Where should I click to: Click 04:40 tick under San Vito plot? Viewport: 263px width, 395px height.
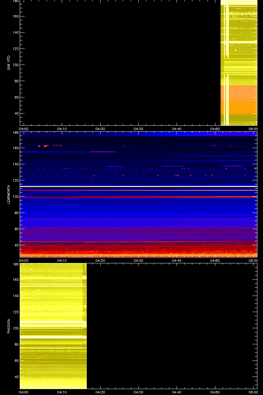[177, 129]
